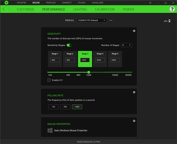Enable the X-Y checkbox

[x=49, y=80]
